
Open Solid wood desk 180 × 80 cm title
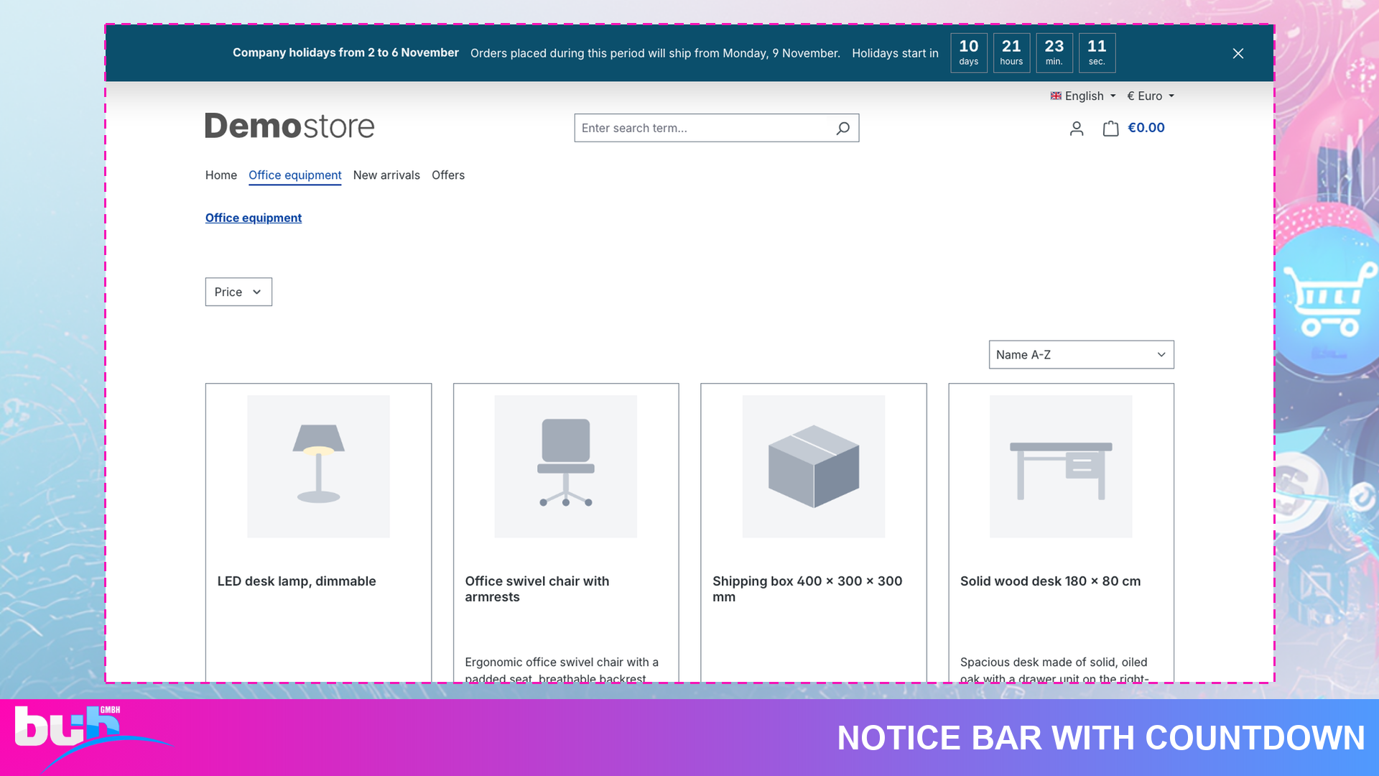1050,581
